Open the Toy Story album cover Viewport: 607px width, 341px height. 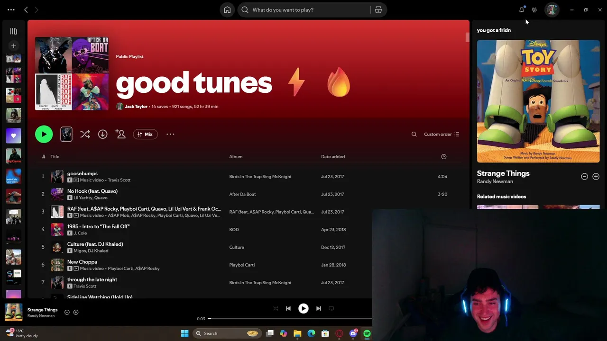[538, 101]
